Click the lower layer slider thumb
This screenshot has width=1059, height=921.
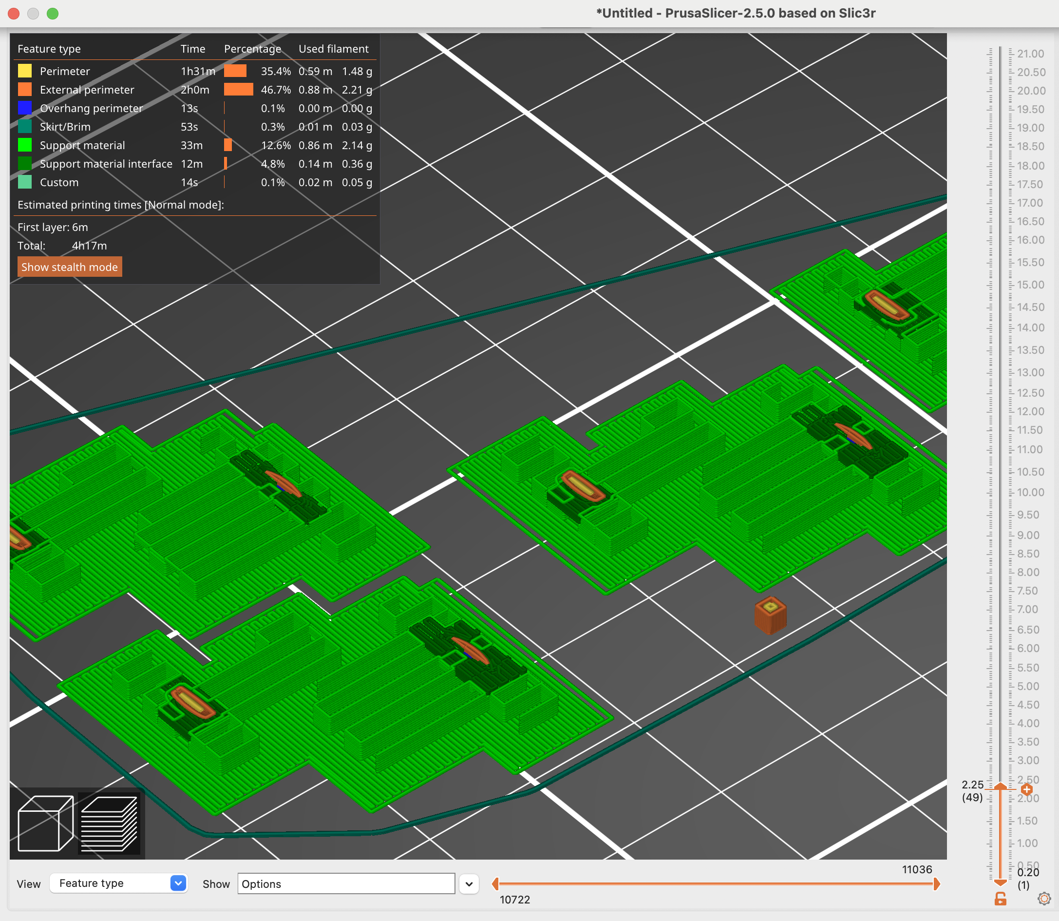(1000, 882)
